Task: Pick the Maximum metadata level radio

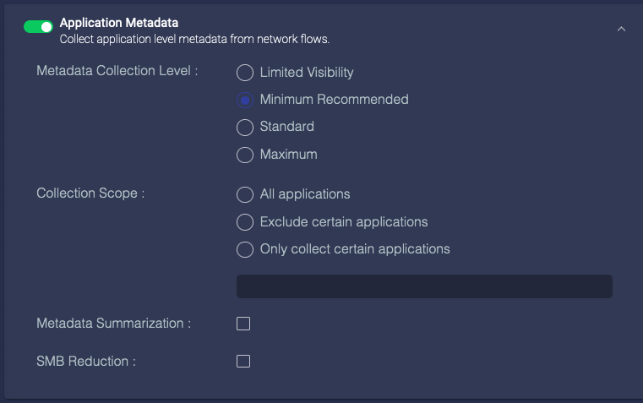Action: (245, 155)
